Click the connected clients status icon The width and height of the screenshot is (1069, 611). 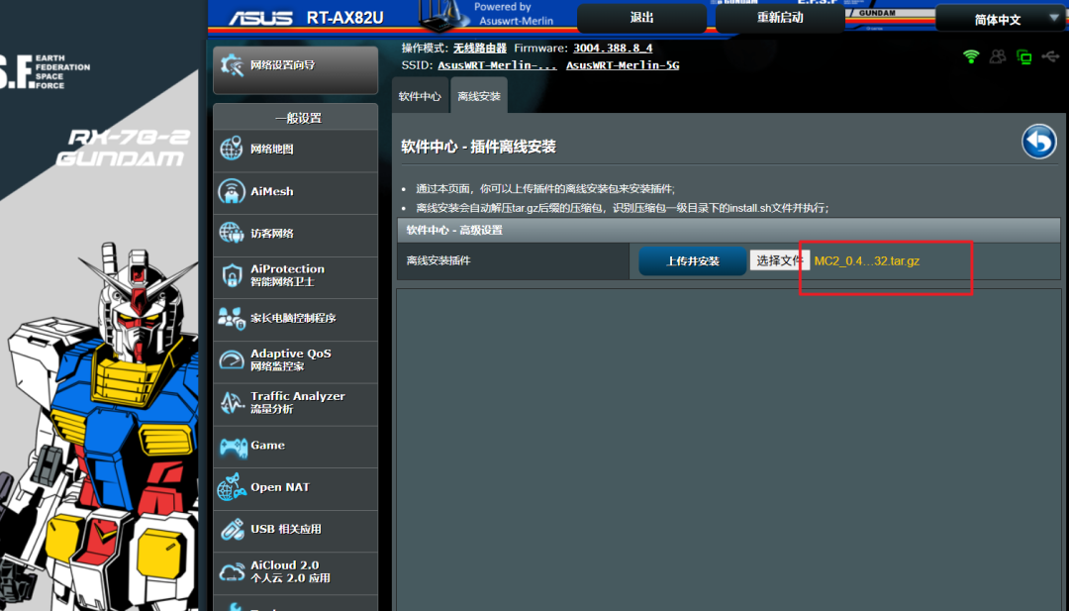998,56
